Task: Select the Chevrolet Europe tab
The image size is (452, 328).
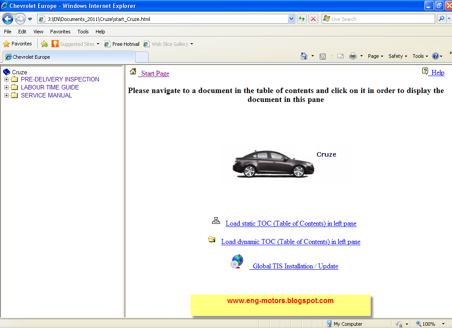Action: (x=69, y=57)
